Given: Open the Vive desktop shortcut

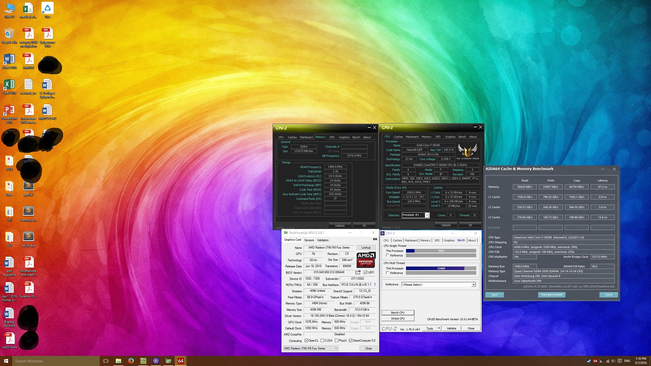Looking at the screenshot, I should [x=47, y=11].
